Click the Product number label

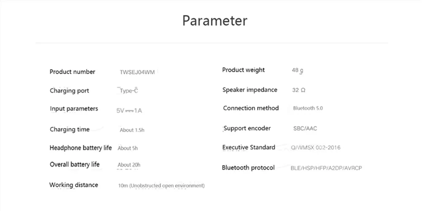(72, 72)
